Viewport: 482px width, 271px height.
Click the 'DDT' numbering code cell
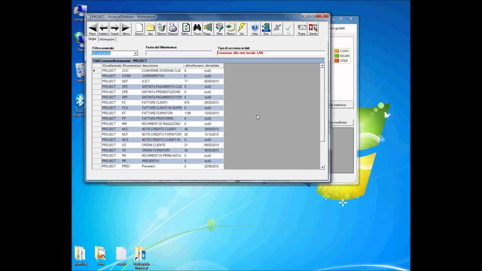click(x=131, y=81)
